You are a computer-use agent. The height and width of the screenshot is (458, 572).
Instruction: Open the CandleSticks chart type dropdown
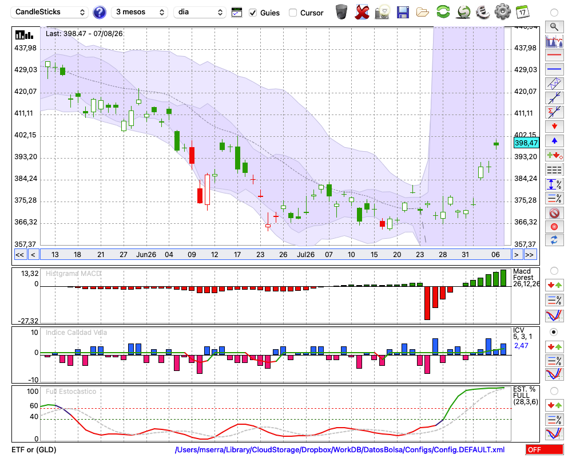coord(50,12)
